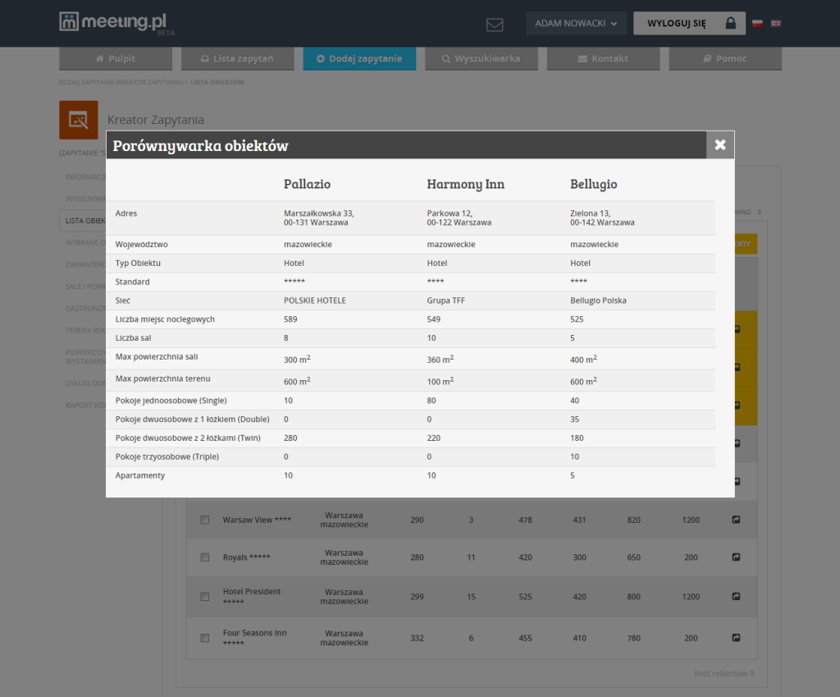Tick the Hotel President checkbox

[x=204, y=597]
